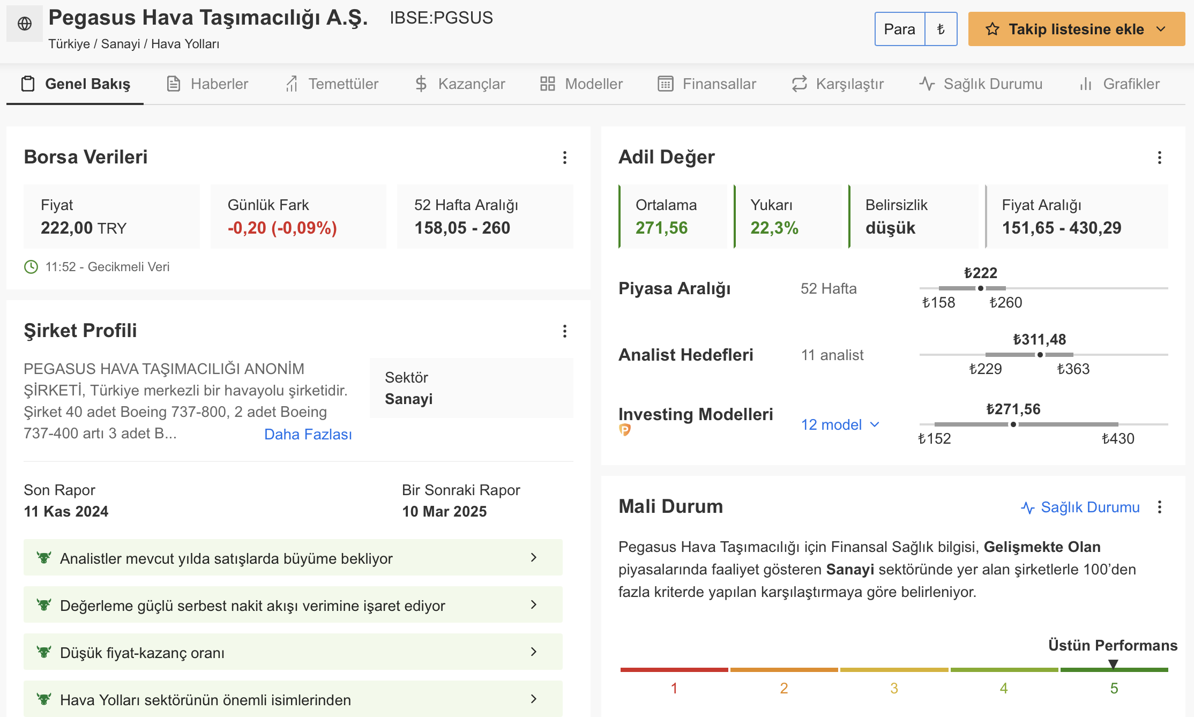
Task: Click the Fiyat 222,00 TRY value
Action: pos(84,228)
